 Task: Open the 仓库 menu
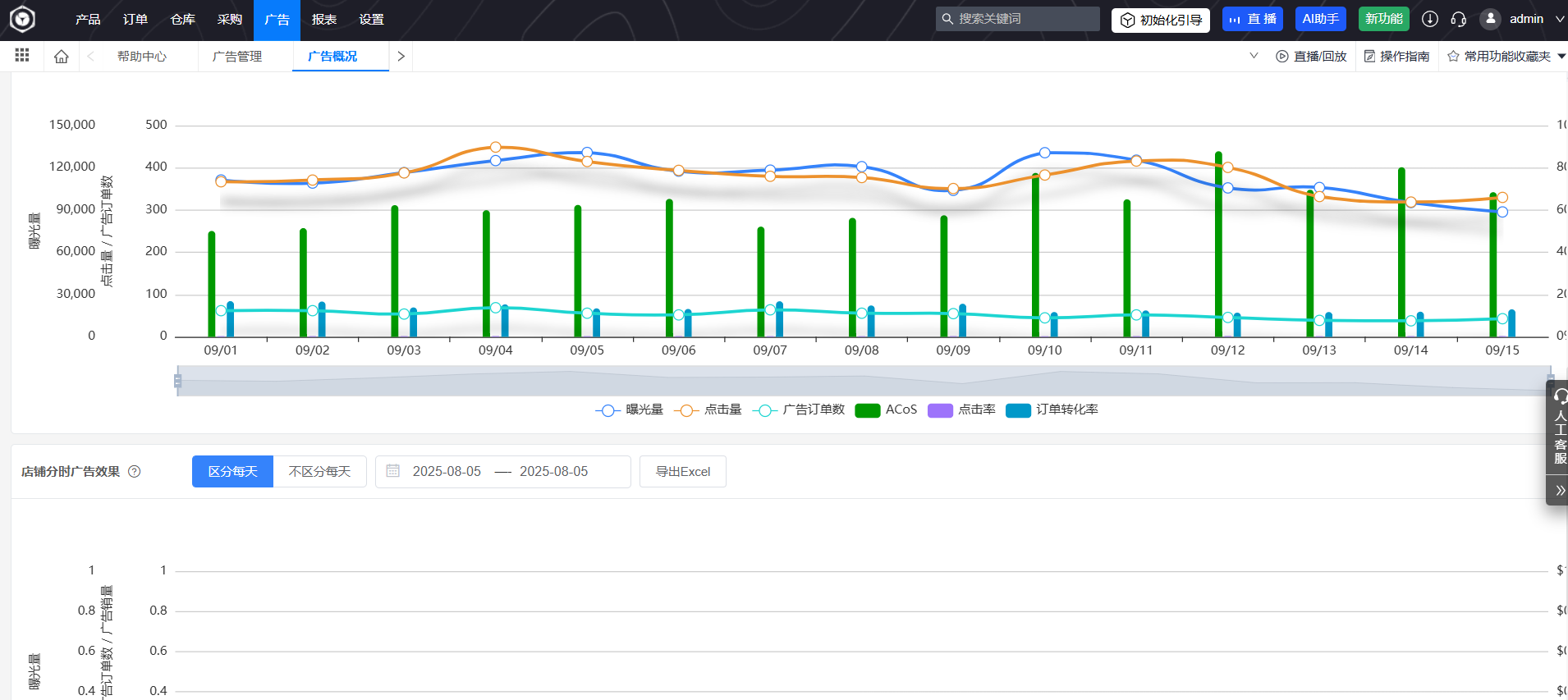tap(182, 20)
